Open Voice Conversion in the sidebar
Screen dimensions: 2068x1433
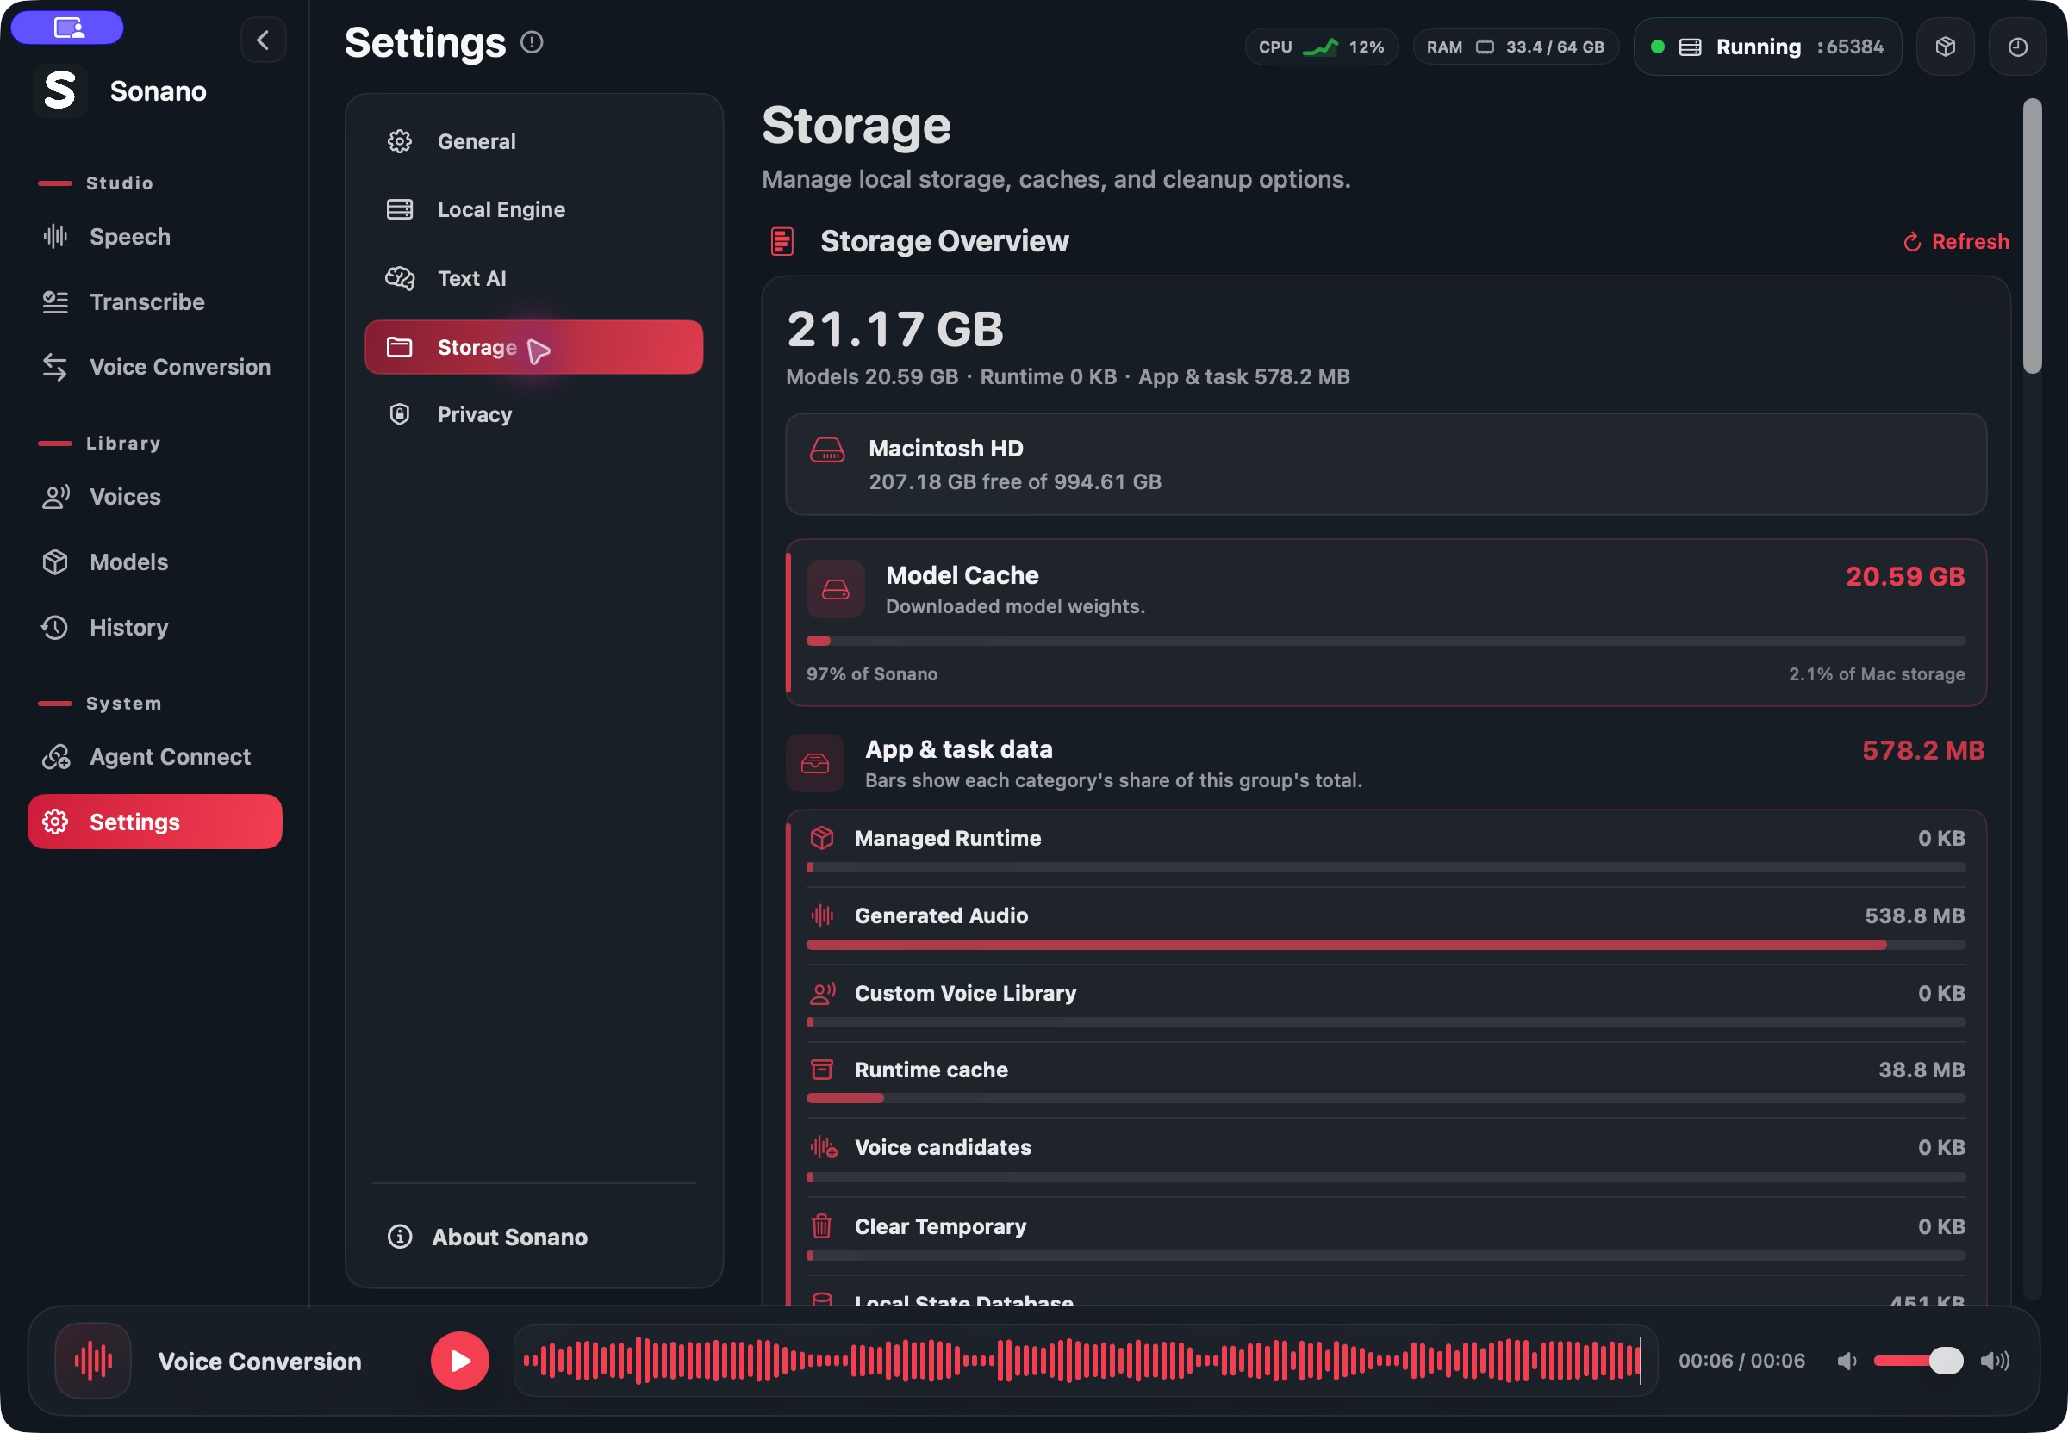tap(154, 367)
